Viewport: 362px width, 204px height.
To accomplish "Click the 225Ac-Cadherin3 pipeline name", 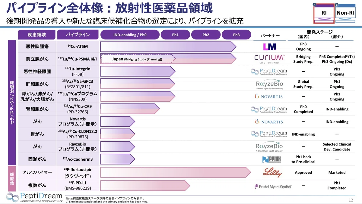I will pos(78,159).
